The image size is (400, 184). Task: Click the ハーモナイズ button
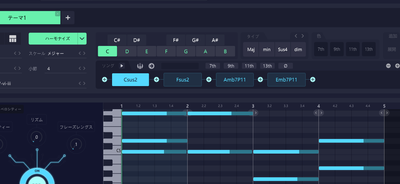[x=53, y=39]
